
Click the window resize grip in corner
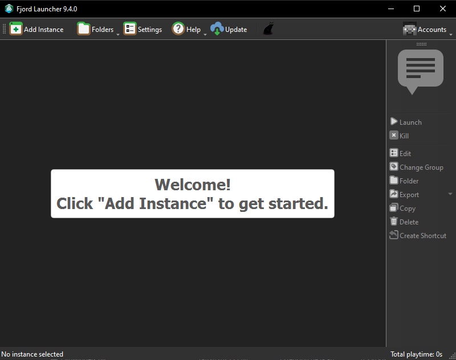453,357
